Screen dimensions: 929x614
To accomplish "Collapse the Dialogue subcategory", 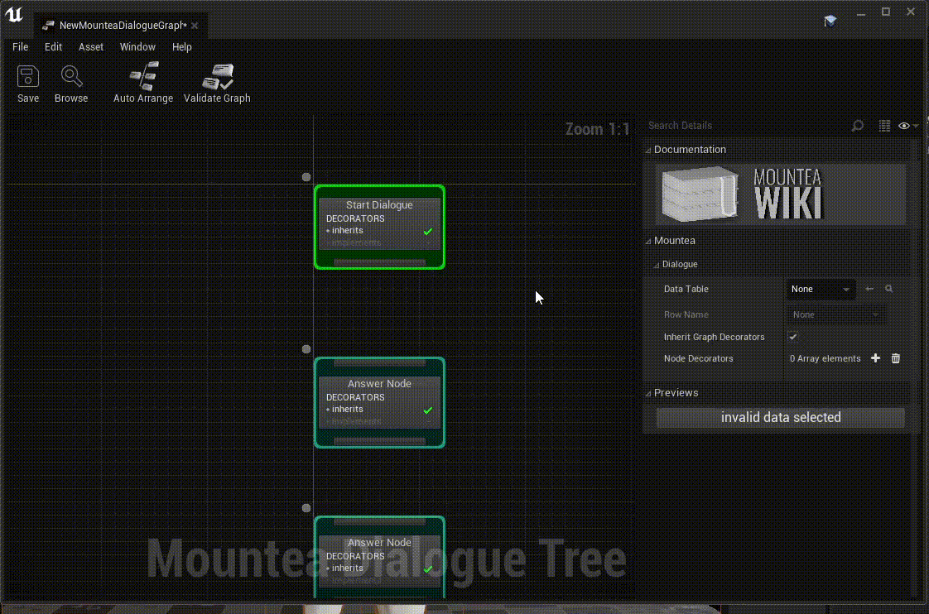I will pos(656,265).
